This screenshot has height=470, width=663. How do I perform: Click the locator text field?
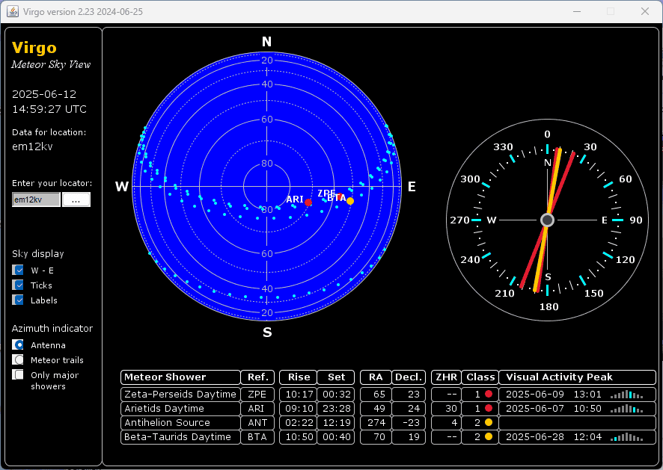[36, 200]
